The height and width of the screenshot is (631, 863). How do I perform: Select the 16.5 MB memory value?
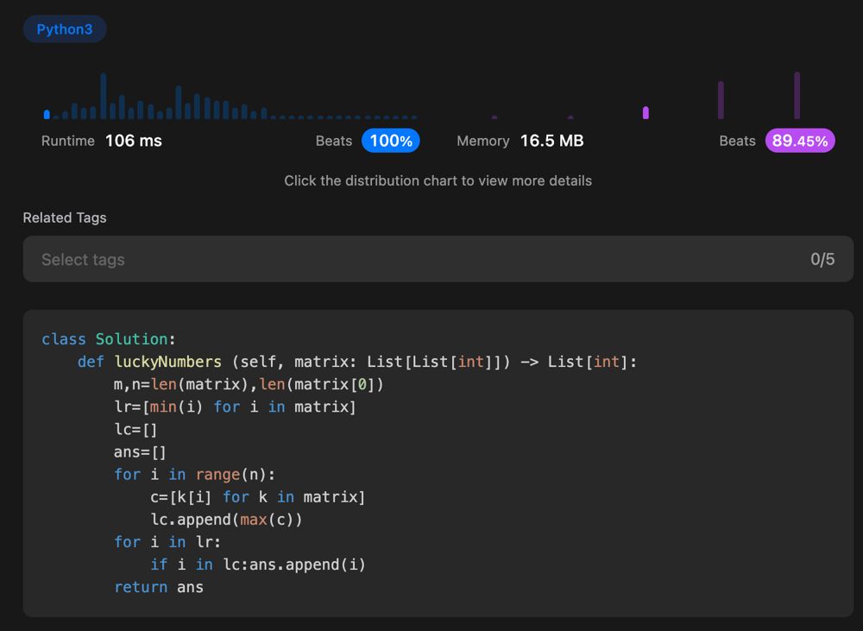coord(551,141)
